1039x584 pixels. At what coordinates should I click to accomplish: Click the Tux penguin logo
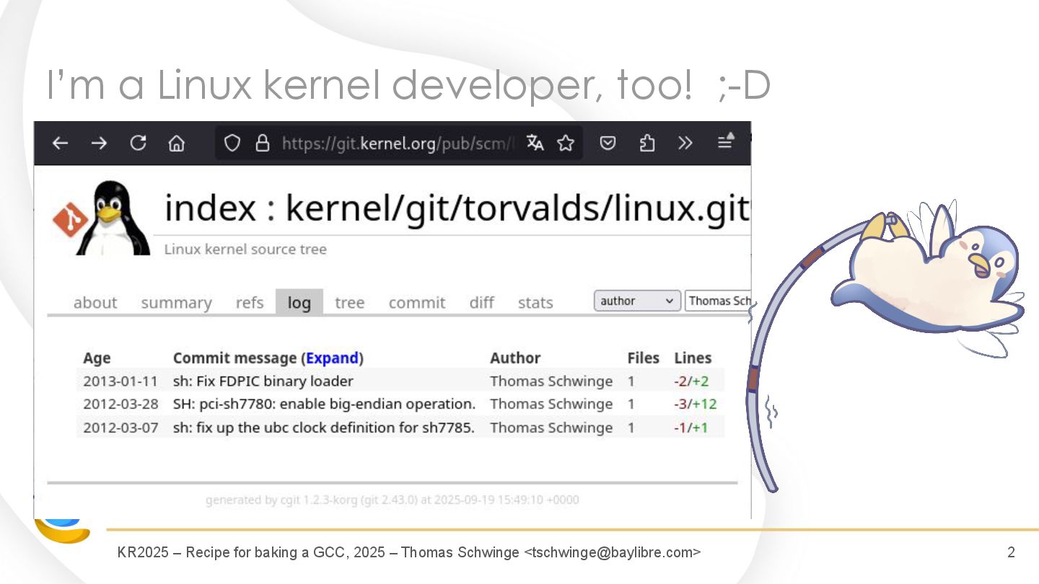click(x=113, y=218)
